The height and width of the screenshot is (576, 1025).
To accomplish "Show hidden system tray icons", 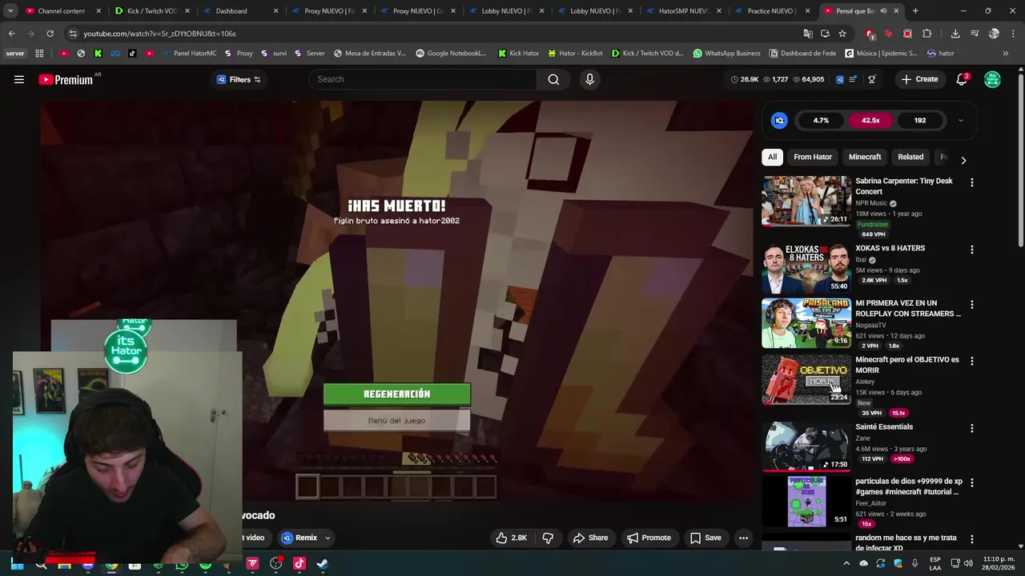I will (846, 563).
